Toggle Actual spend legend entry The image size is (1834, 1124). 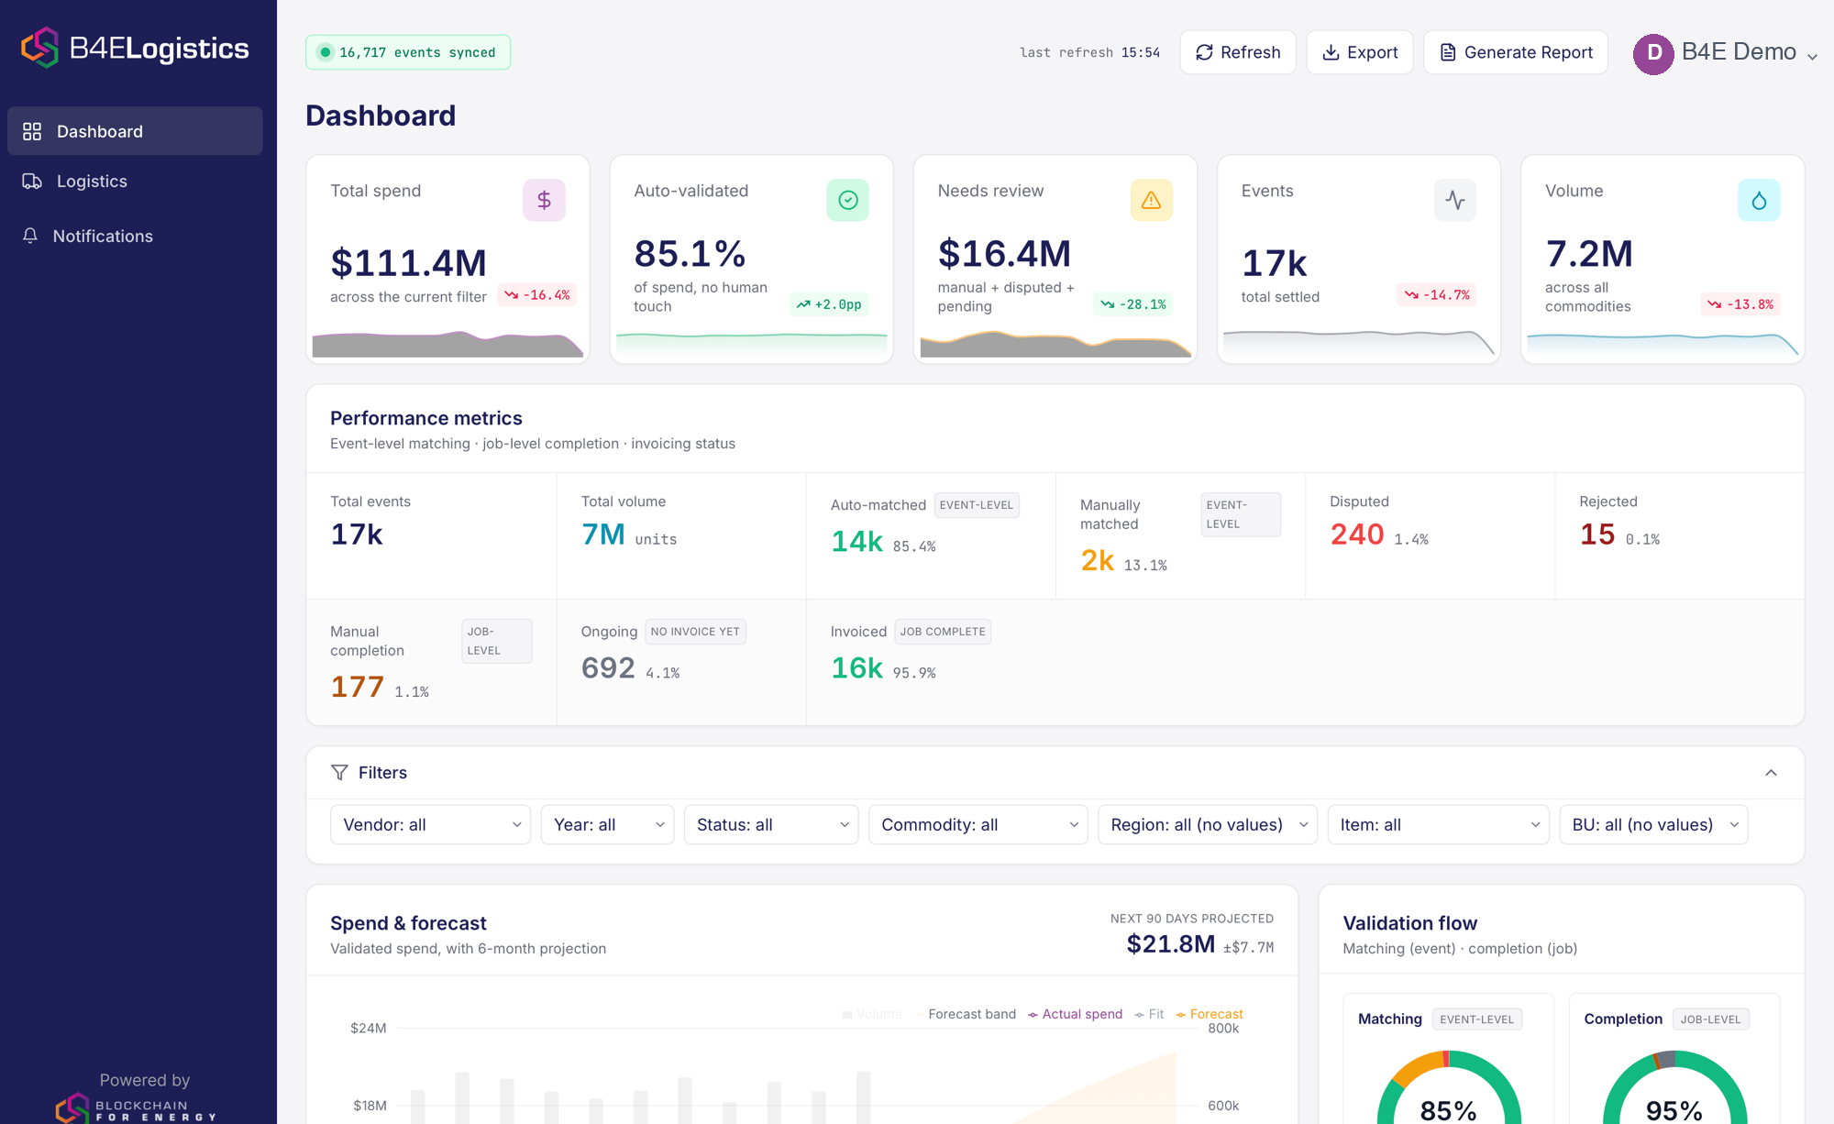1075,1014
